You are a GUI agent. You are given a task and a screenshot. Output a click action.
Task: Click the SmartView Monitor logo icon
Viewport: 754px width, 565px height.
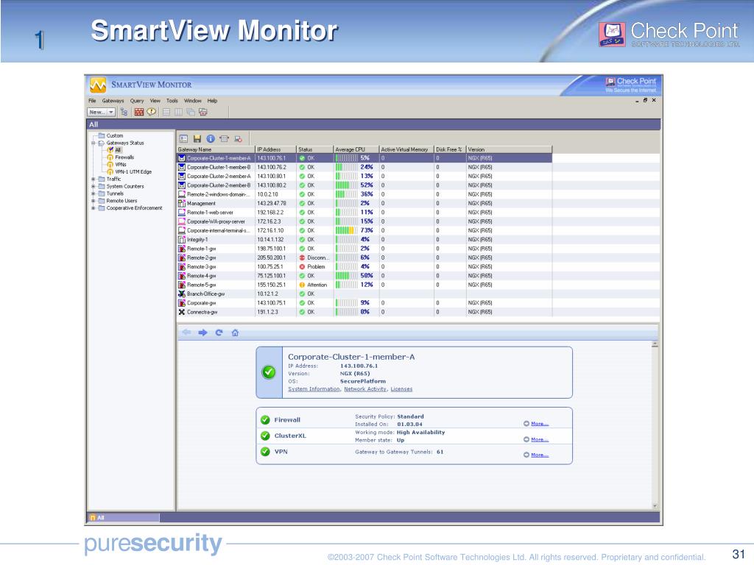click(98, 85)
